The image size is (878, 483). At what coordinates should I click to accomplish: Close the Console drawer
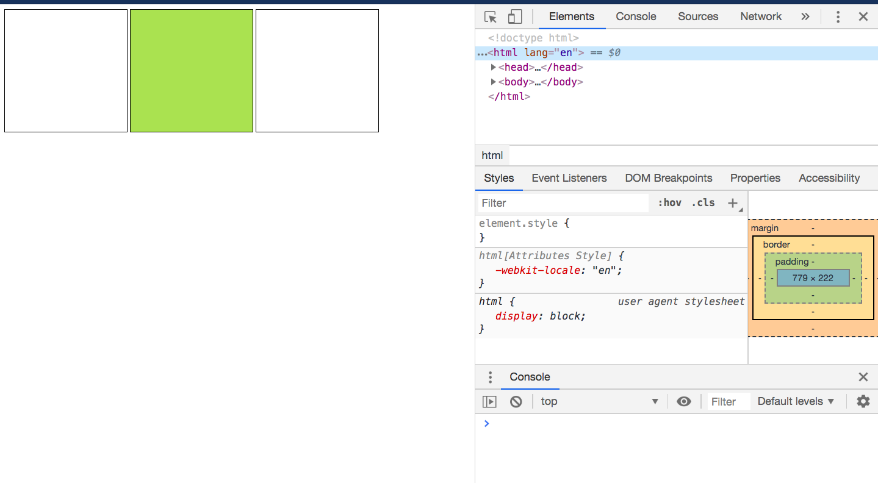[x=863, y=377]
